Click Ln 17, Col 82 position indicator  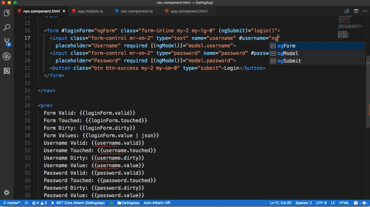pyautogui.click(x=280, y=203)
